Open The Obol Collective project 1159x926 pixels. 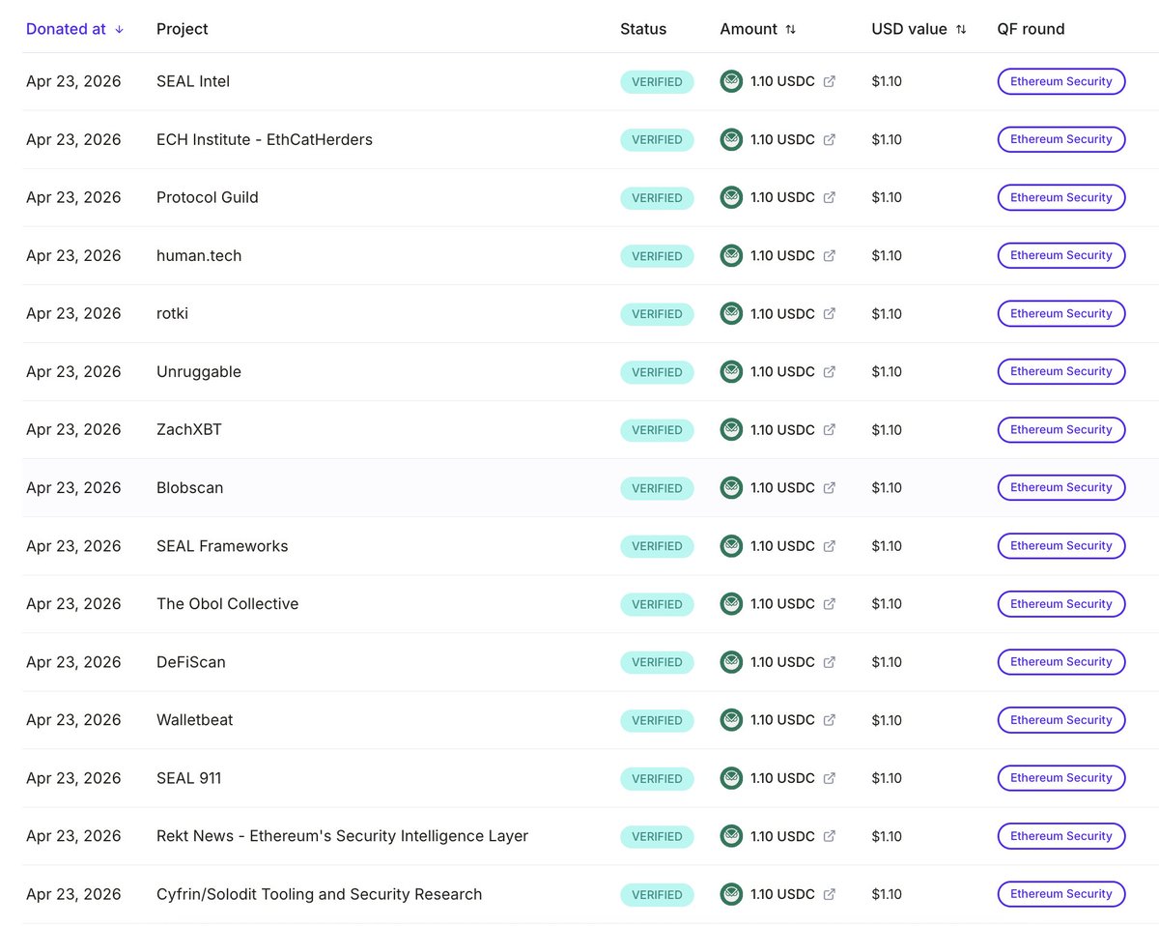[228, 603]
